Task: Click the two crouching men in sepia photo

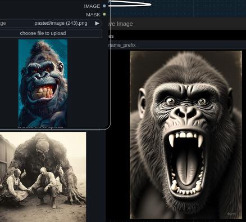Action: point(32,185)
